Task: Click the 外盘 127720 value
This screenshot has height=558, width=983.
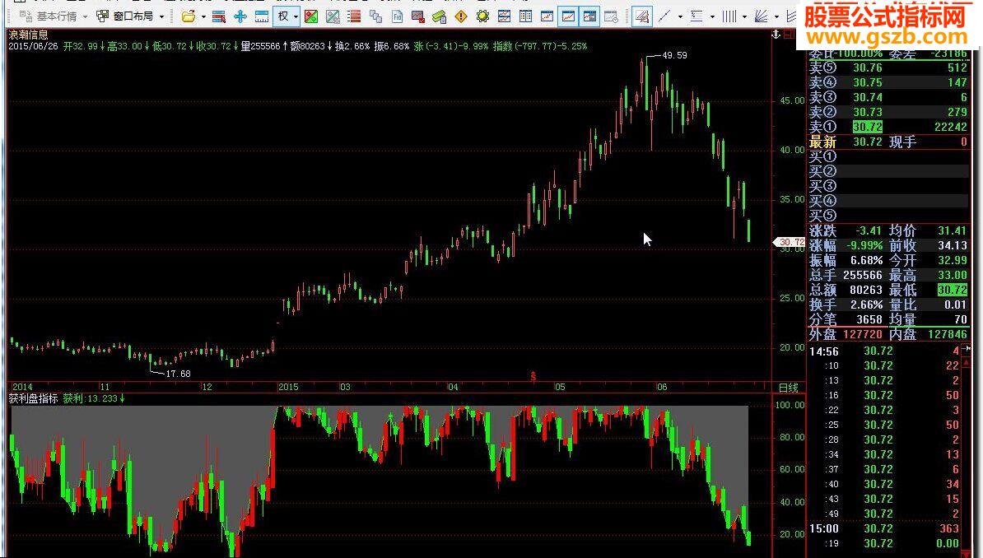Action: (x=863, y=334)
